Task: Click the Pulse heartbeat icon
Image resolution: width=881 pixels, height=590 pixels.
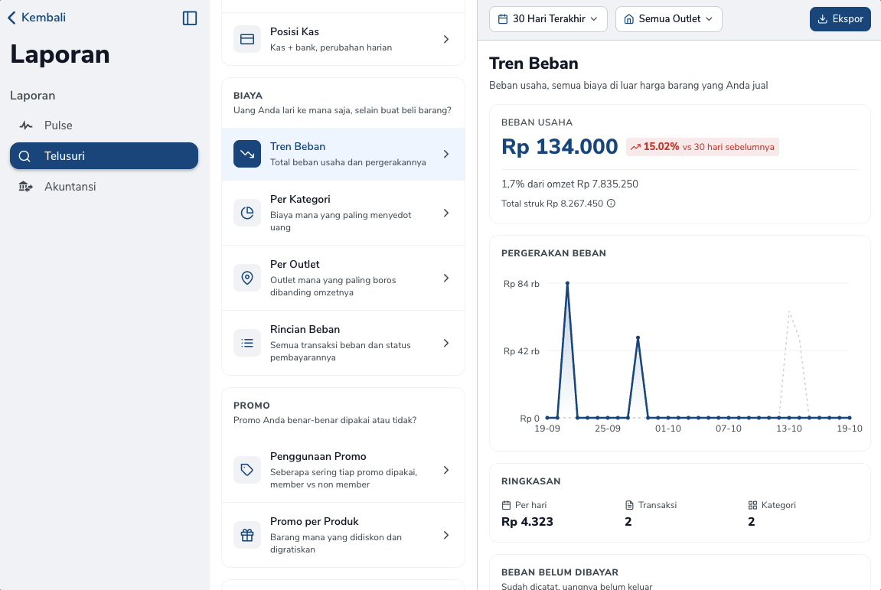Action: [26, 125]
